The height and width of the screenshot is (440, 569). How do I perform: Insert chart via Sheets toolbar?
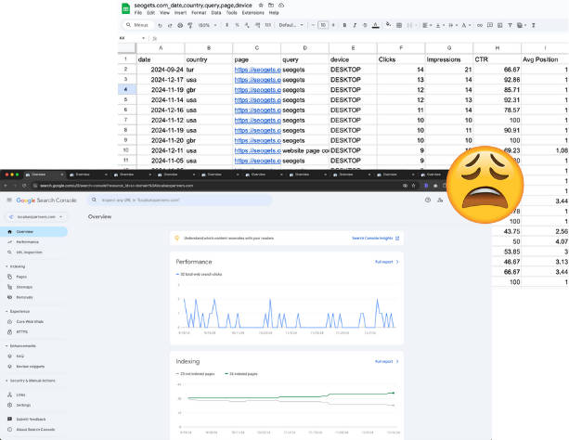click(499, 25)
